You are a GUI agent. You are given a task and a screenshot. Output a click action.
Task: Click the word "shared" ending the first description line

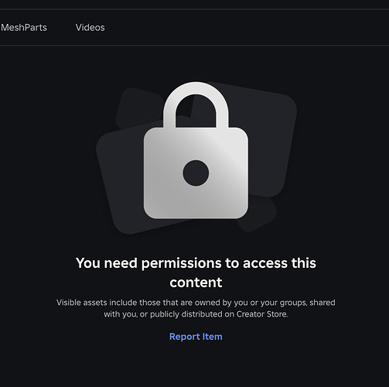[x=322, y=303]
